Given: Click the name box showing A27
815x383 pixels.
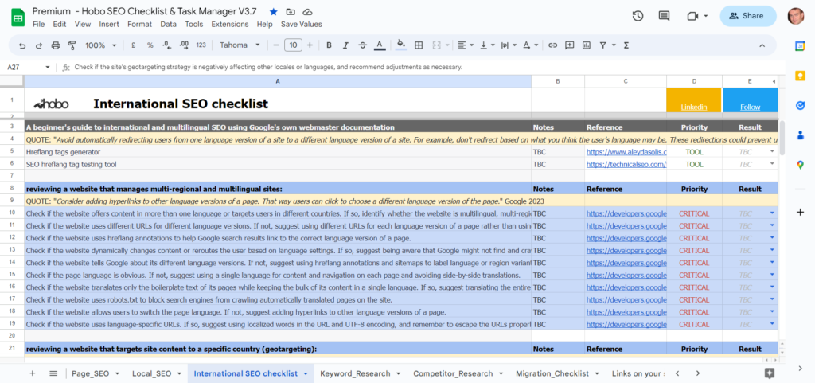Looking at the screenshot, I should click(x=28, y=67).
